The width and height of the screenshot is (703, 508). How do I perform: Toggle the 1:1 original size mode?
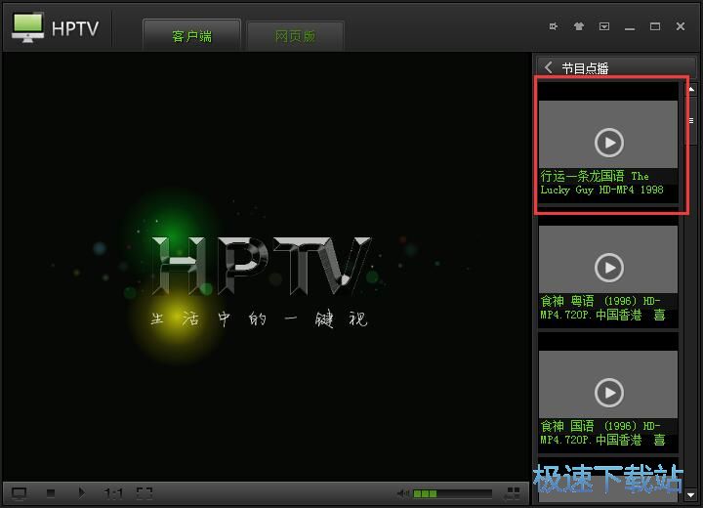(x=113, y=493)
